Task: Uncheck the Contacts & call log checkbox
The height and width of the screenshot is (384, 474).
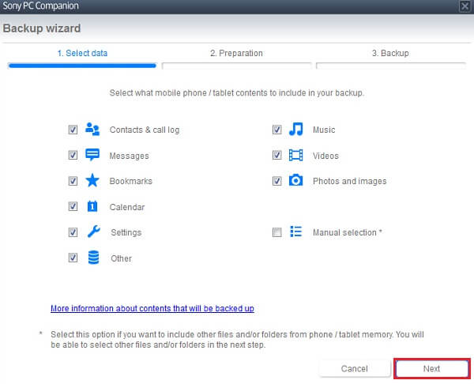Action: click(73, 130)
